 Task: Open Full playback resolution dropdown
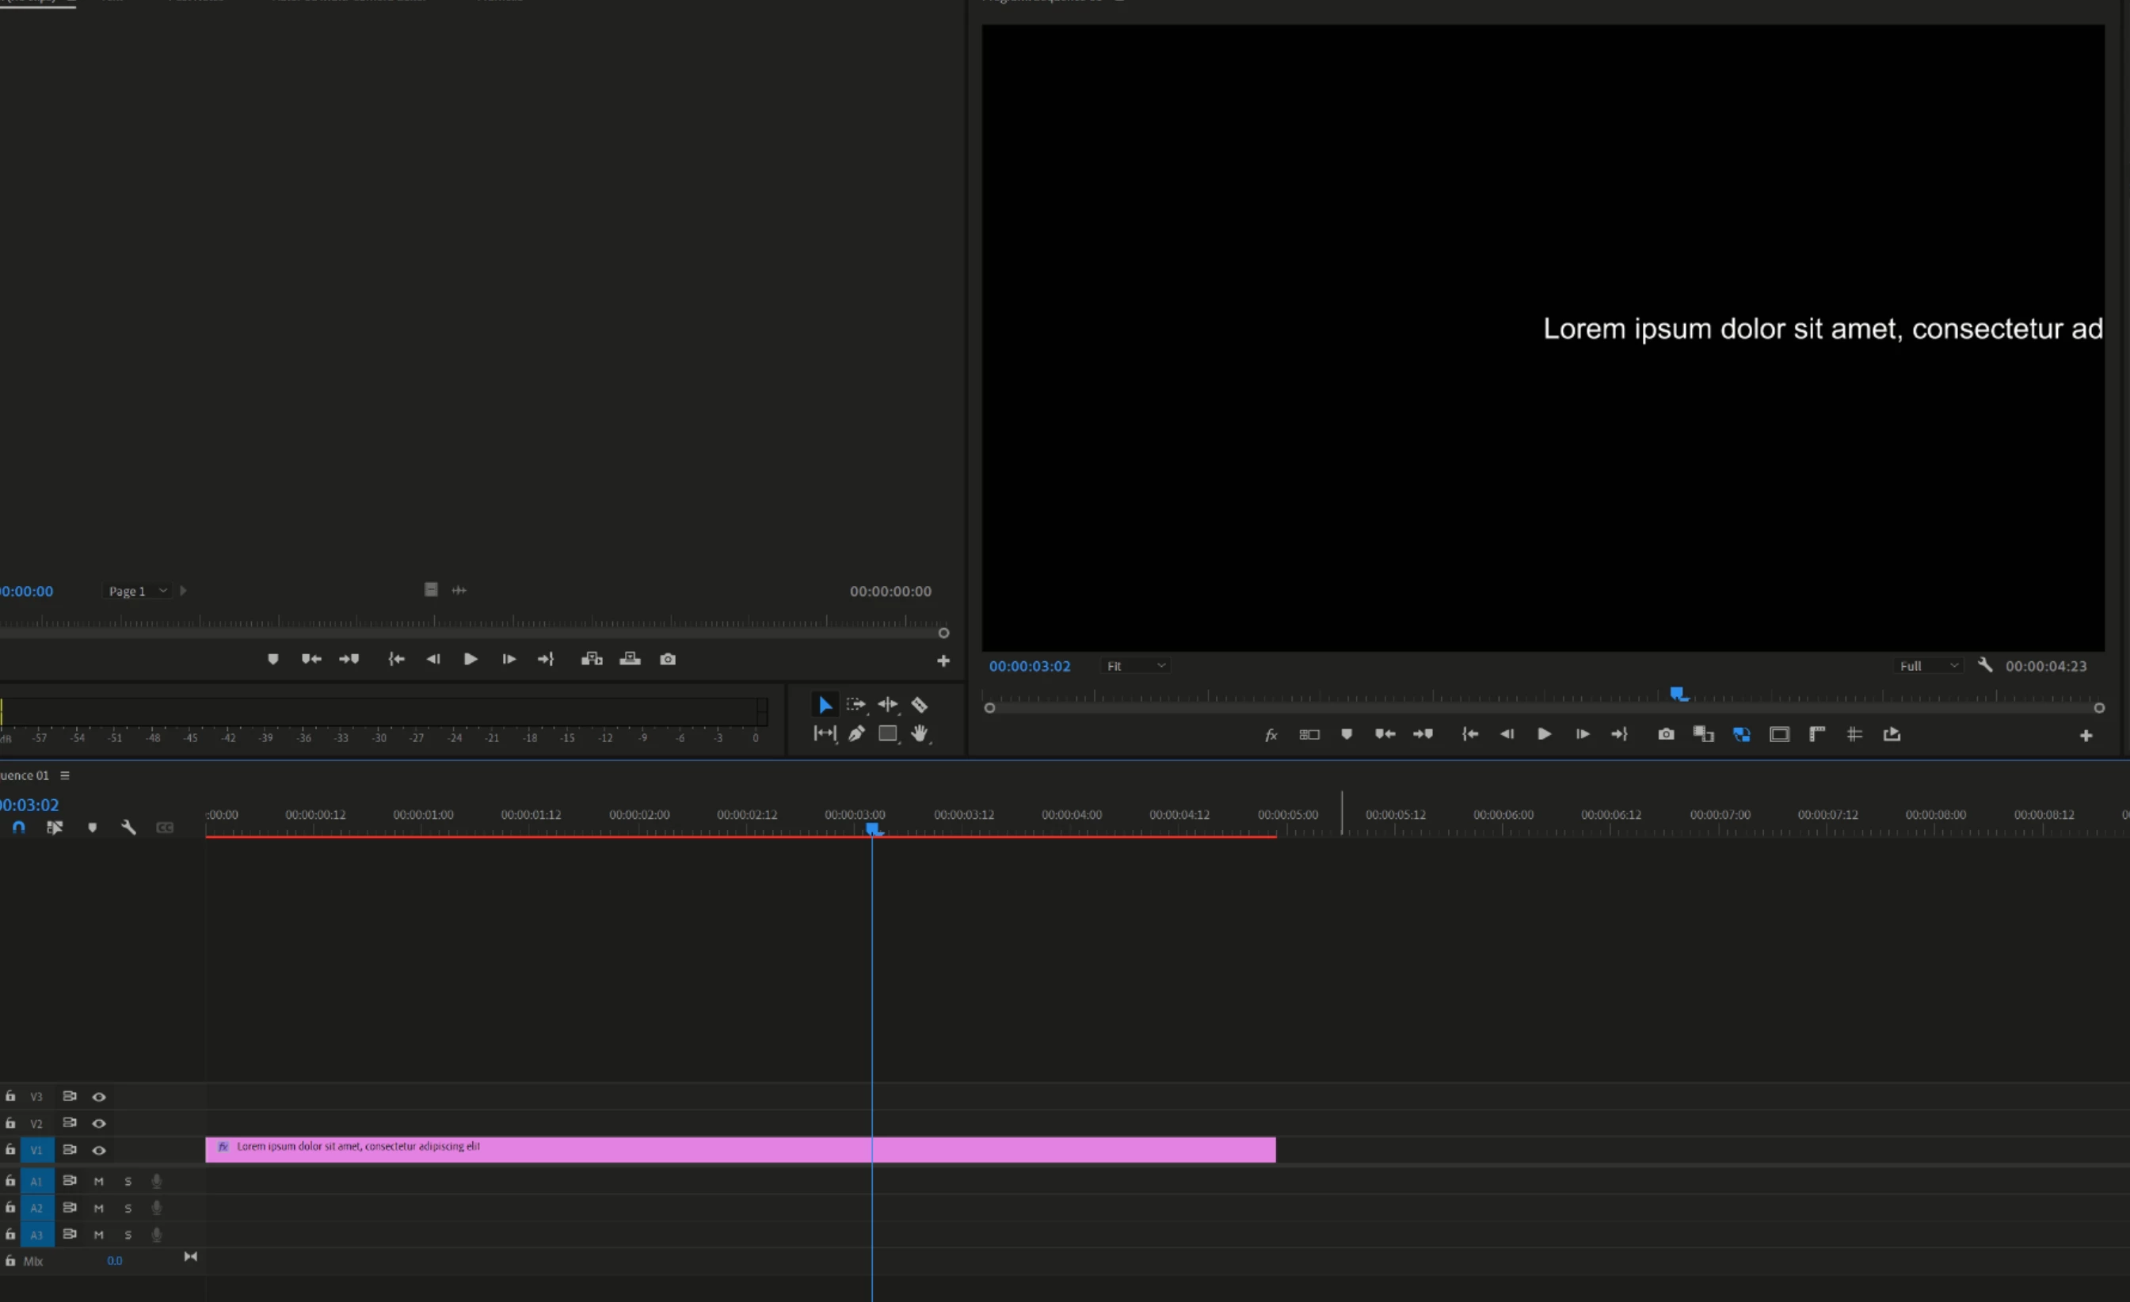1929,666
